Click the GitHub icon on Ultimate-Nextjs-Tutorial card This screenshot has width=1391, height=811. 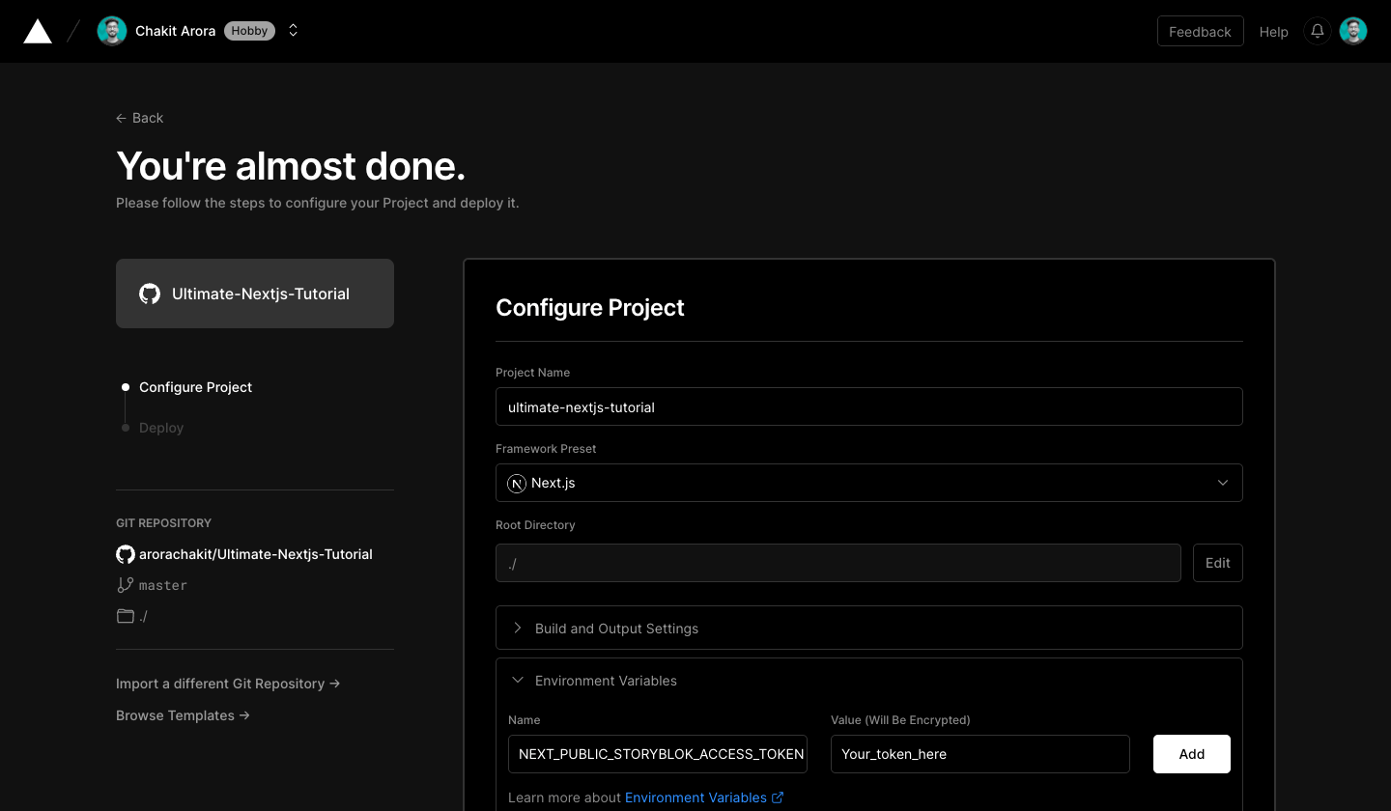(x=150, y=294)
